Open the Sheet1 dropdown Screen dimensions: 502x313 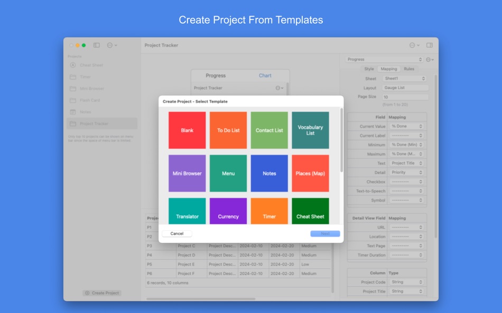click(404, 78)
